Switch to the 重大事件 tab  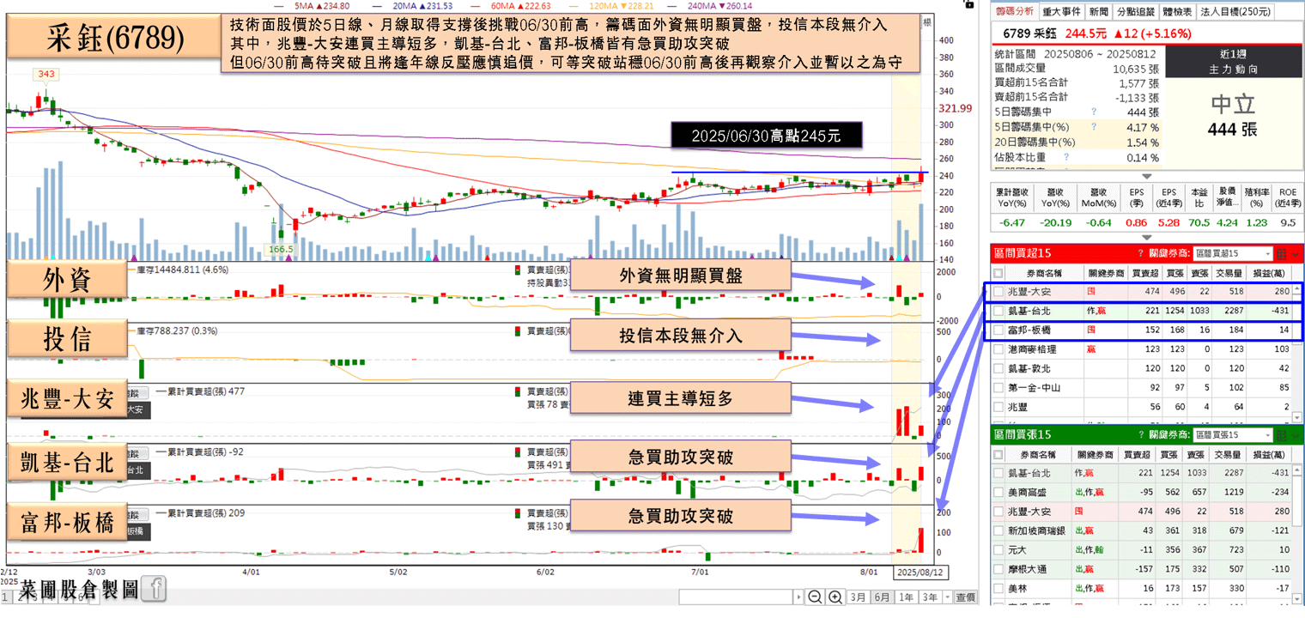1061,12
